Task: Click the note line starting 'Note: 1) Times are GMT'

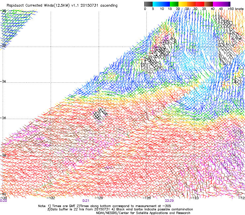Action: coord(105,206)
